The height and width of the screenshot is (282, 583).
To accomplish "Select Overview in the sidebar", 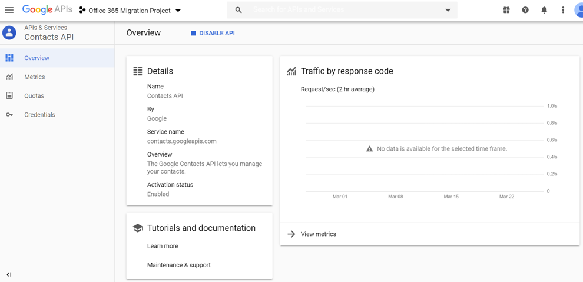I will pos(37,58).
